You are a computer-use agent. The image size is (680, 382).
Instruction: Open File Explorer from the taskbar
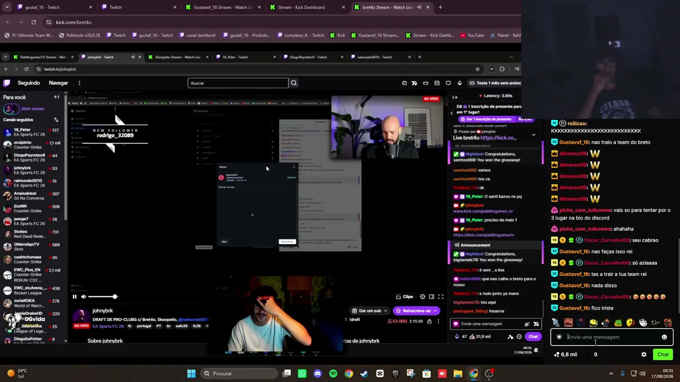(457, 374)
